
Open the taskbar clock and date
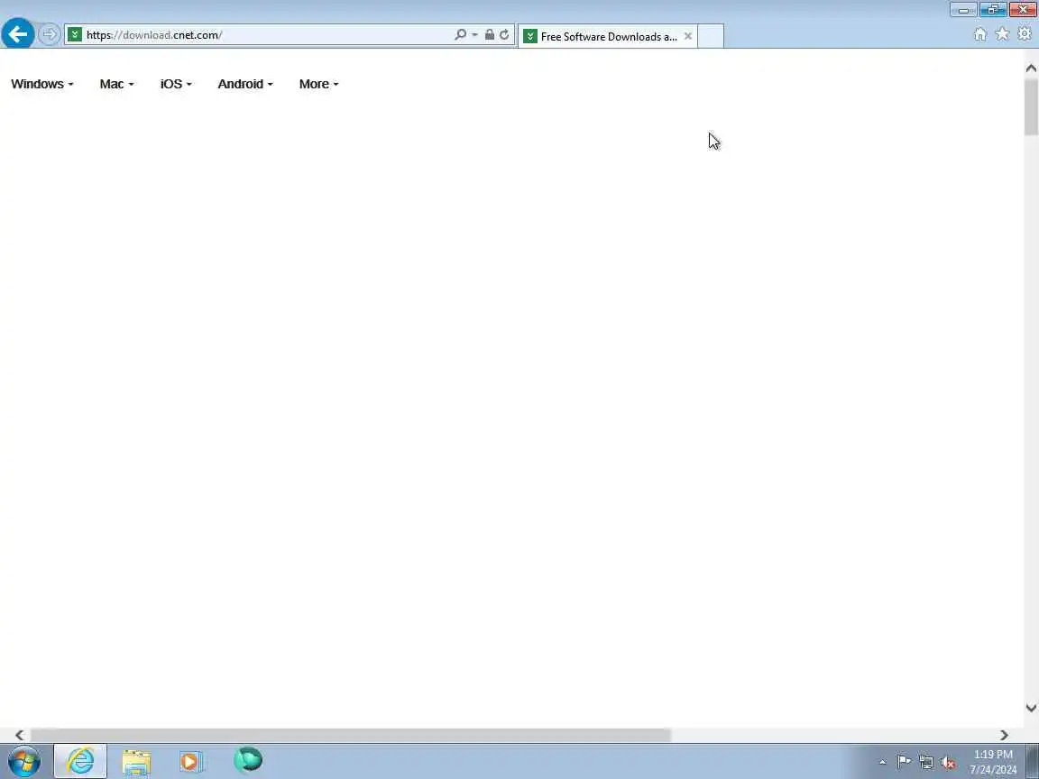(x=993, y=762)
